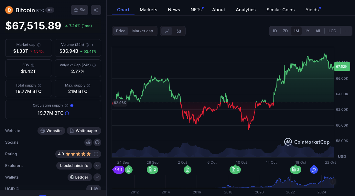Click the #1 rank badge

click(x=50, y=10)
